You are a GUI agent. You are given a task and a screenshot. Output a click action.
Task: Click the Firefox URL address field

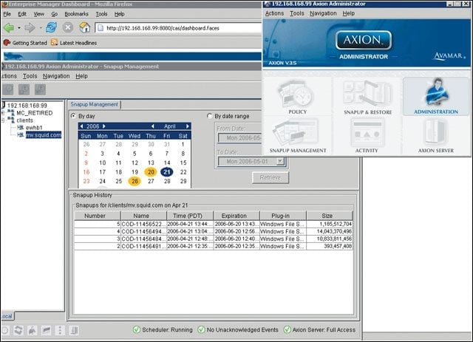tap(178, 28)
